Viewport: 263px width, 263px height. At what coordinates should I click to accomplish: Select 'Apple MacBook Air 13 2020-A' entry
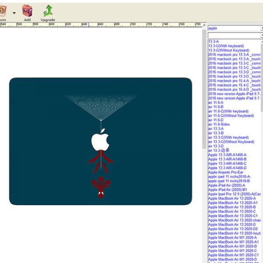coord(232,199)
